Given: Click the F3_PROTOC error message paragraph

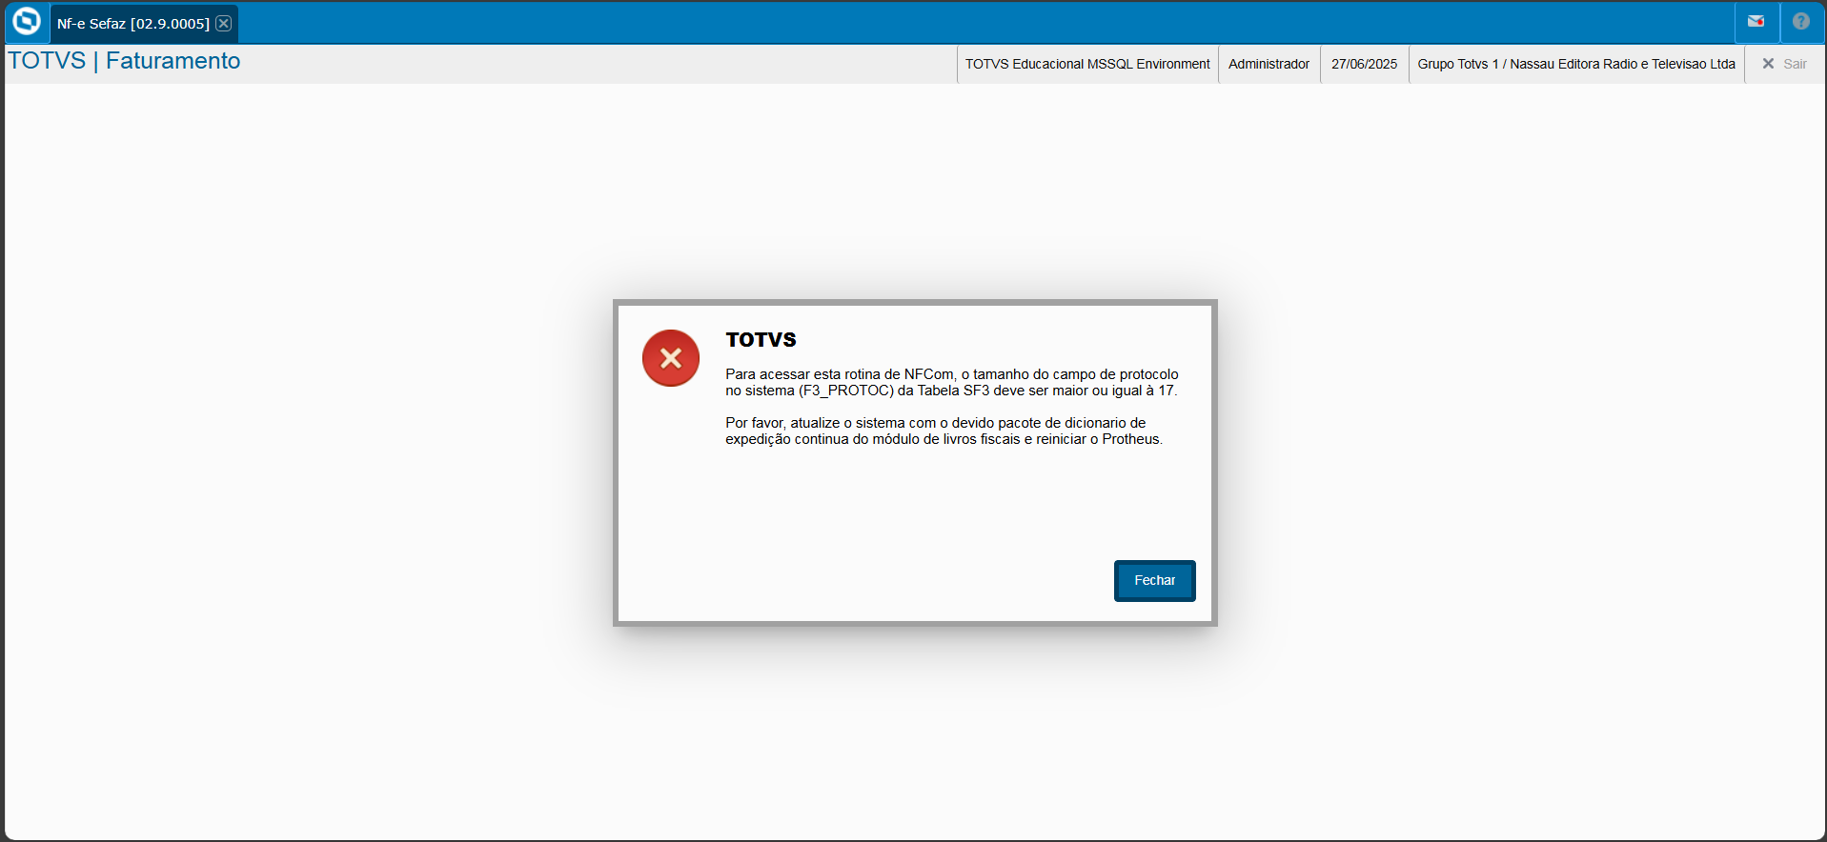Looking at the screenshot, I should point(952,383).
